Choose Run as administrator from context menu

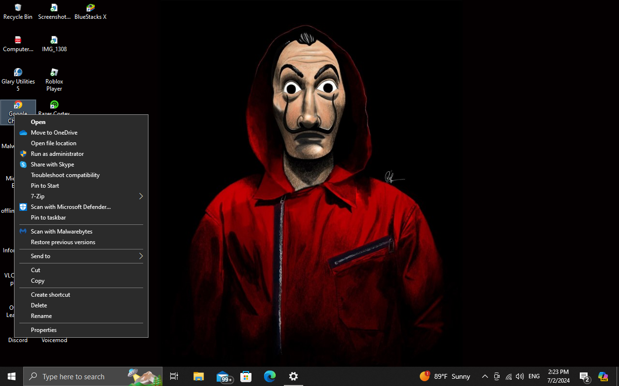pyautogui.click(x=57, y=154)
